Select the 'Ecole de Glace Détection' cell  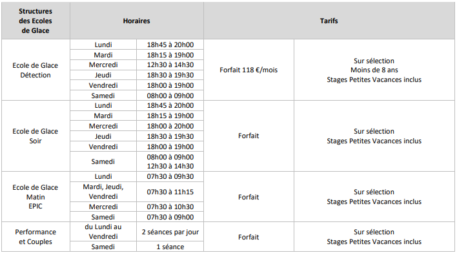(36, 70)
